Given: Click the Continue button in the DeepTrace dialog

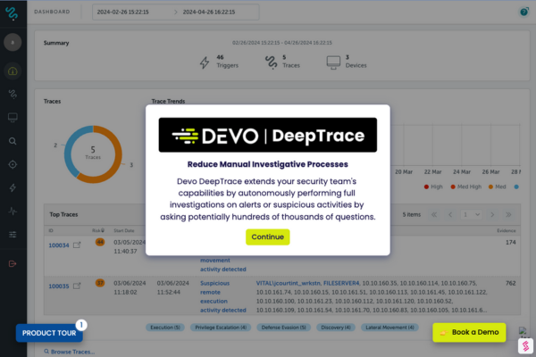Looking at the screenshot, I should 268,237.
